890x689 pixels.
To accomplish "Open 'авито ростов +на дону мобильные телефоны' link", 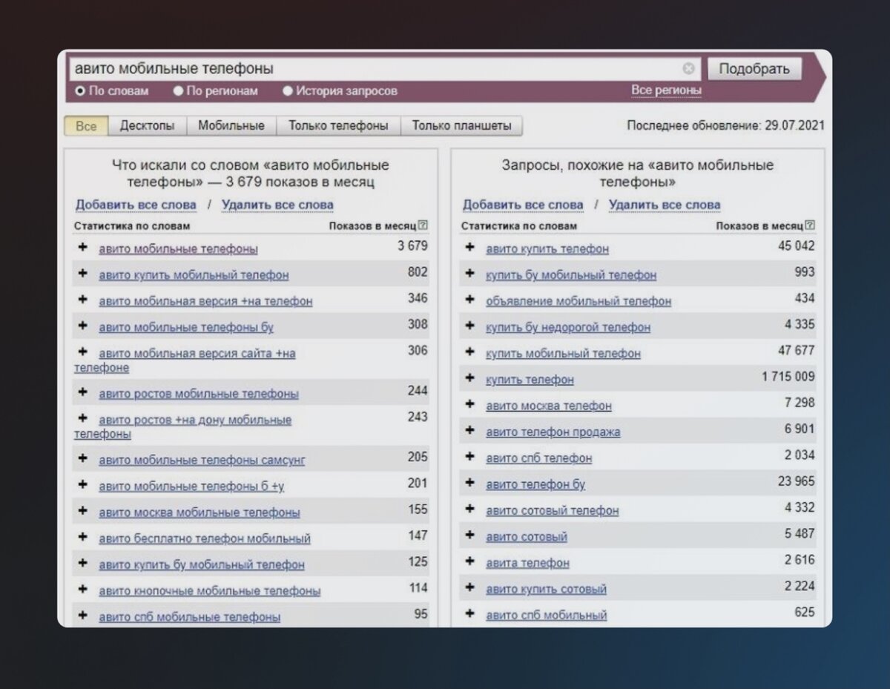I will [x=183, y=426].
